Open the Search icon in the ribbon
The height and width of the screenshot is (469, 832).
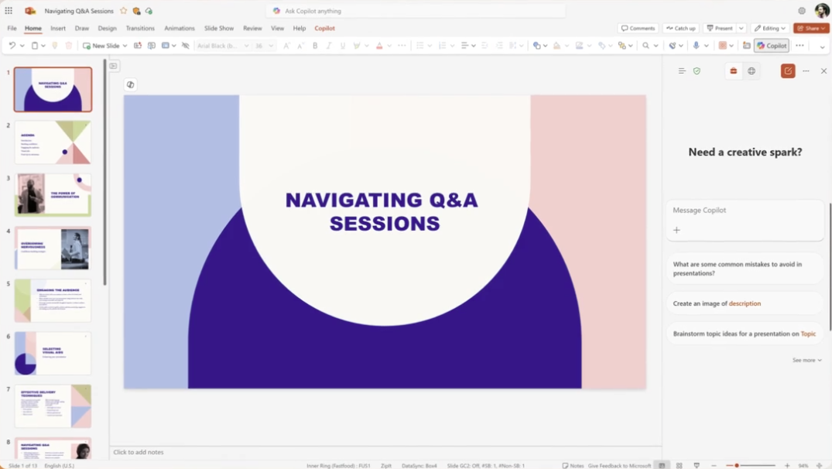coord(647,46)
